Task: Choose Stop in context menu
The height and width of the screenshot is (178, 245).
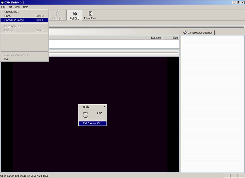Action: (x=93, y=117)
